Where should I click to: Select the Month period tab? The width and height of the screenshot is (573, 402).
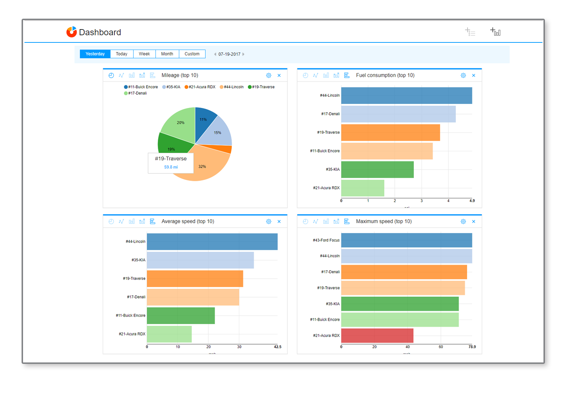(x=167, y=54)
